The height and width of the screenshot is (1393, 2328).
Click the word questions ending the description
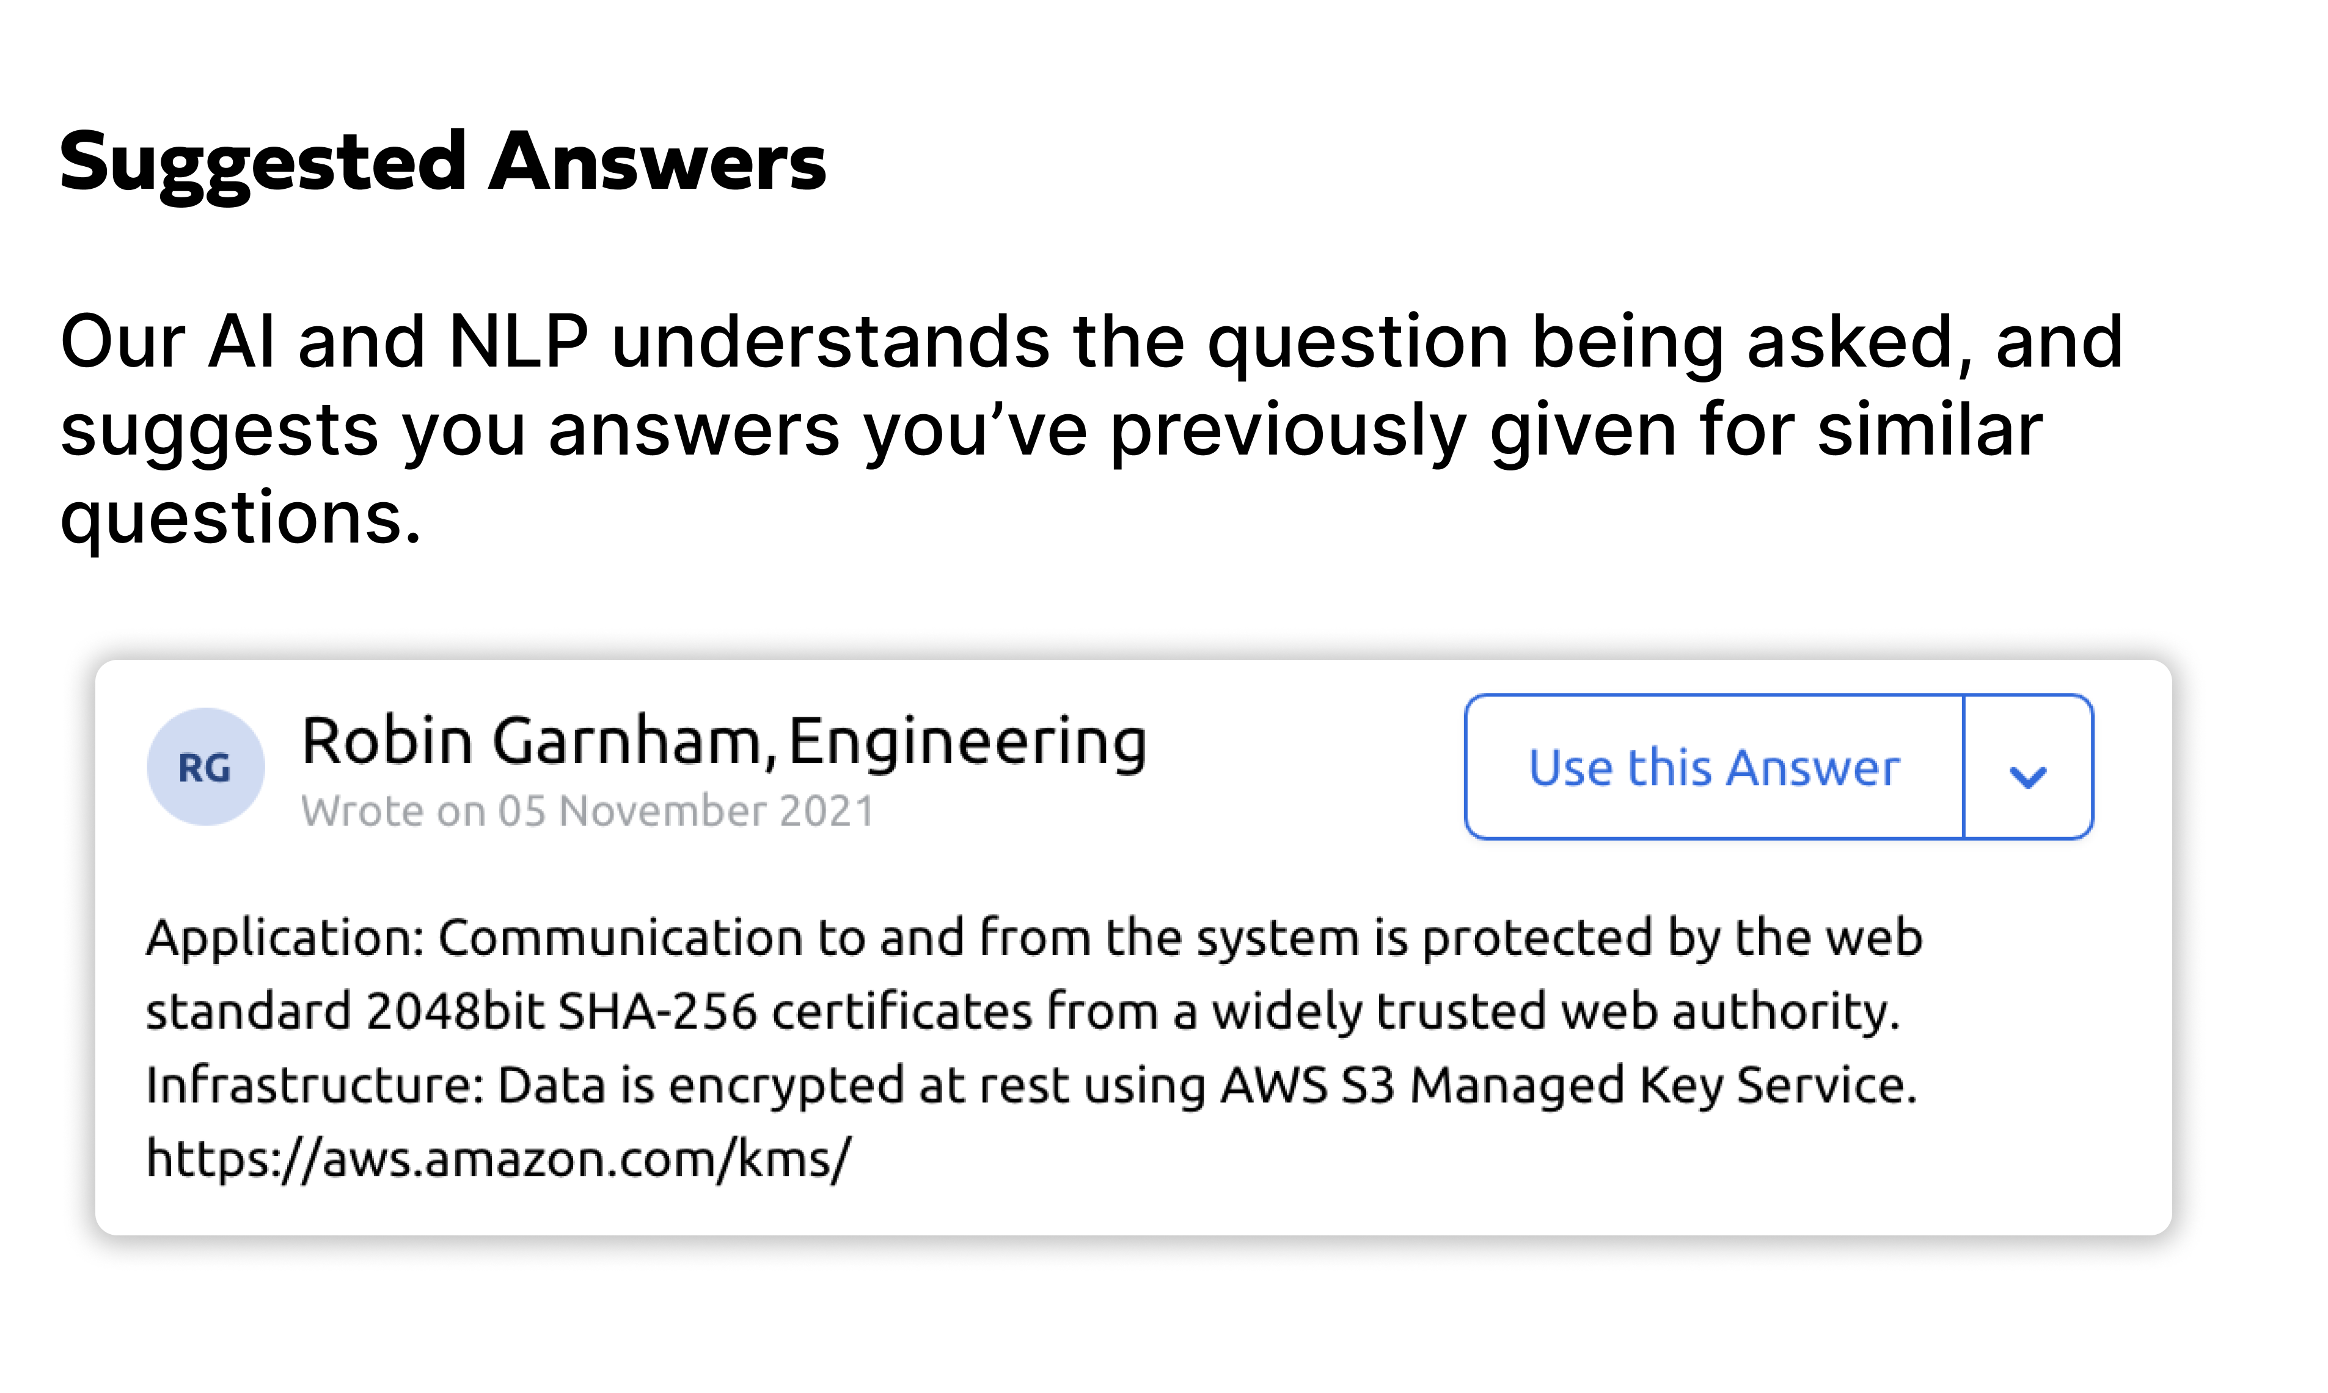point(240,517)
